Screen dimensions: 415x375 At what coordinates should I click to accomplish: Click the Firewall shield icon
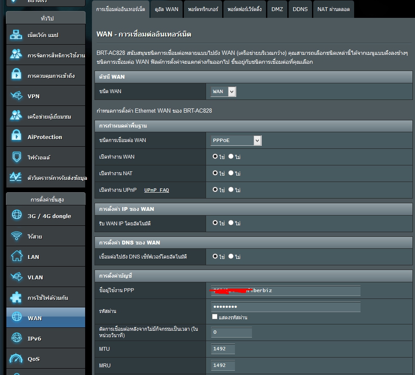coord(16,157)
